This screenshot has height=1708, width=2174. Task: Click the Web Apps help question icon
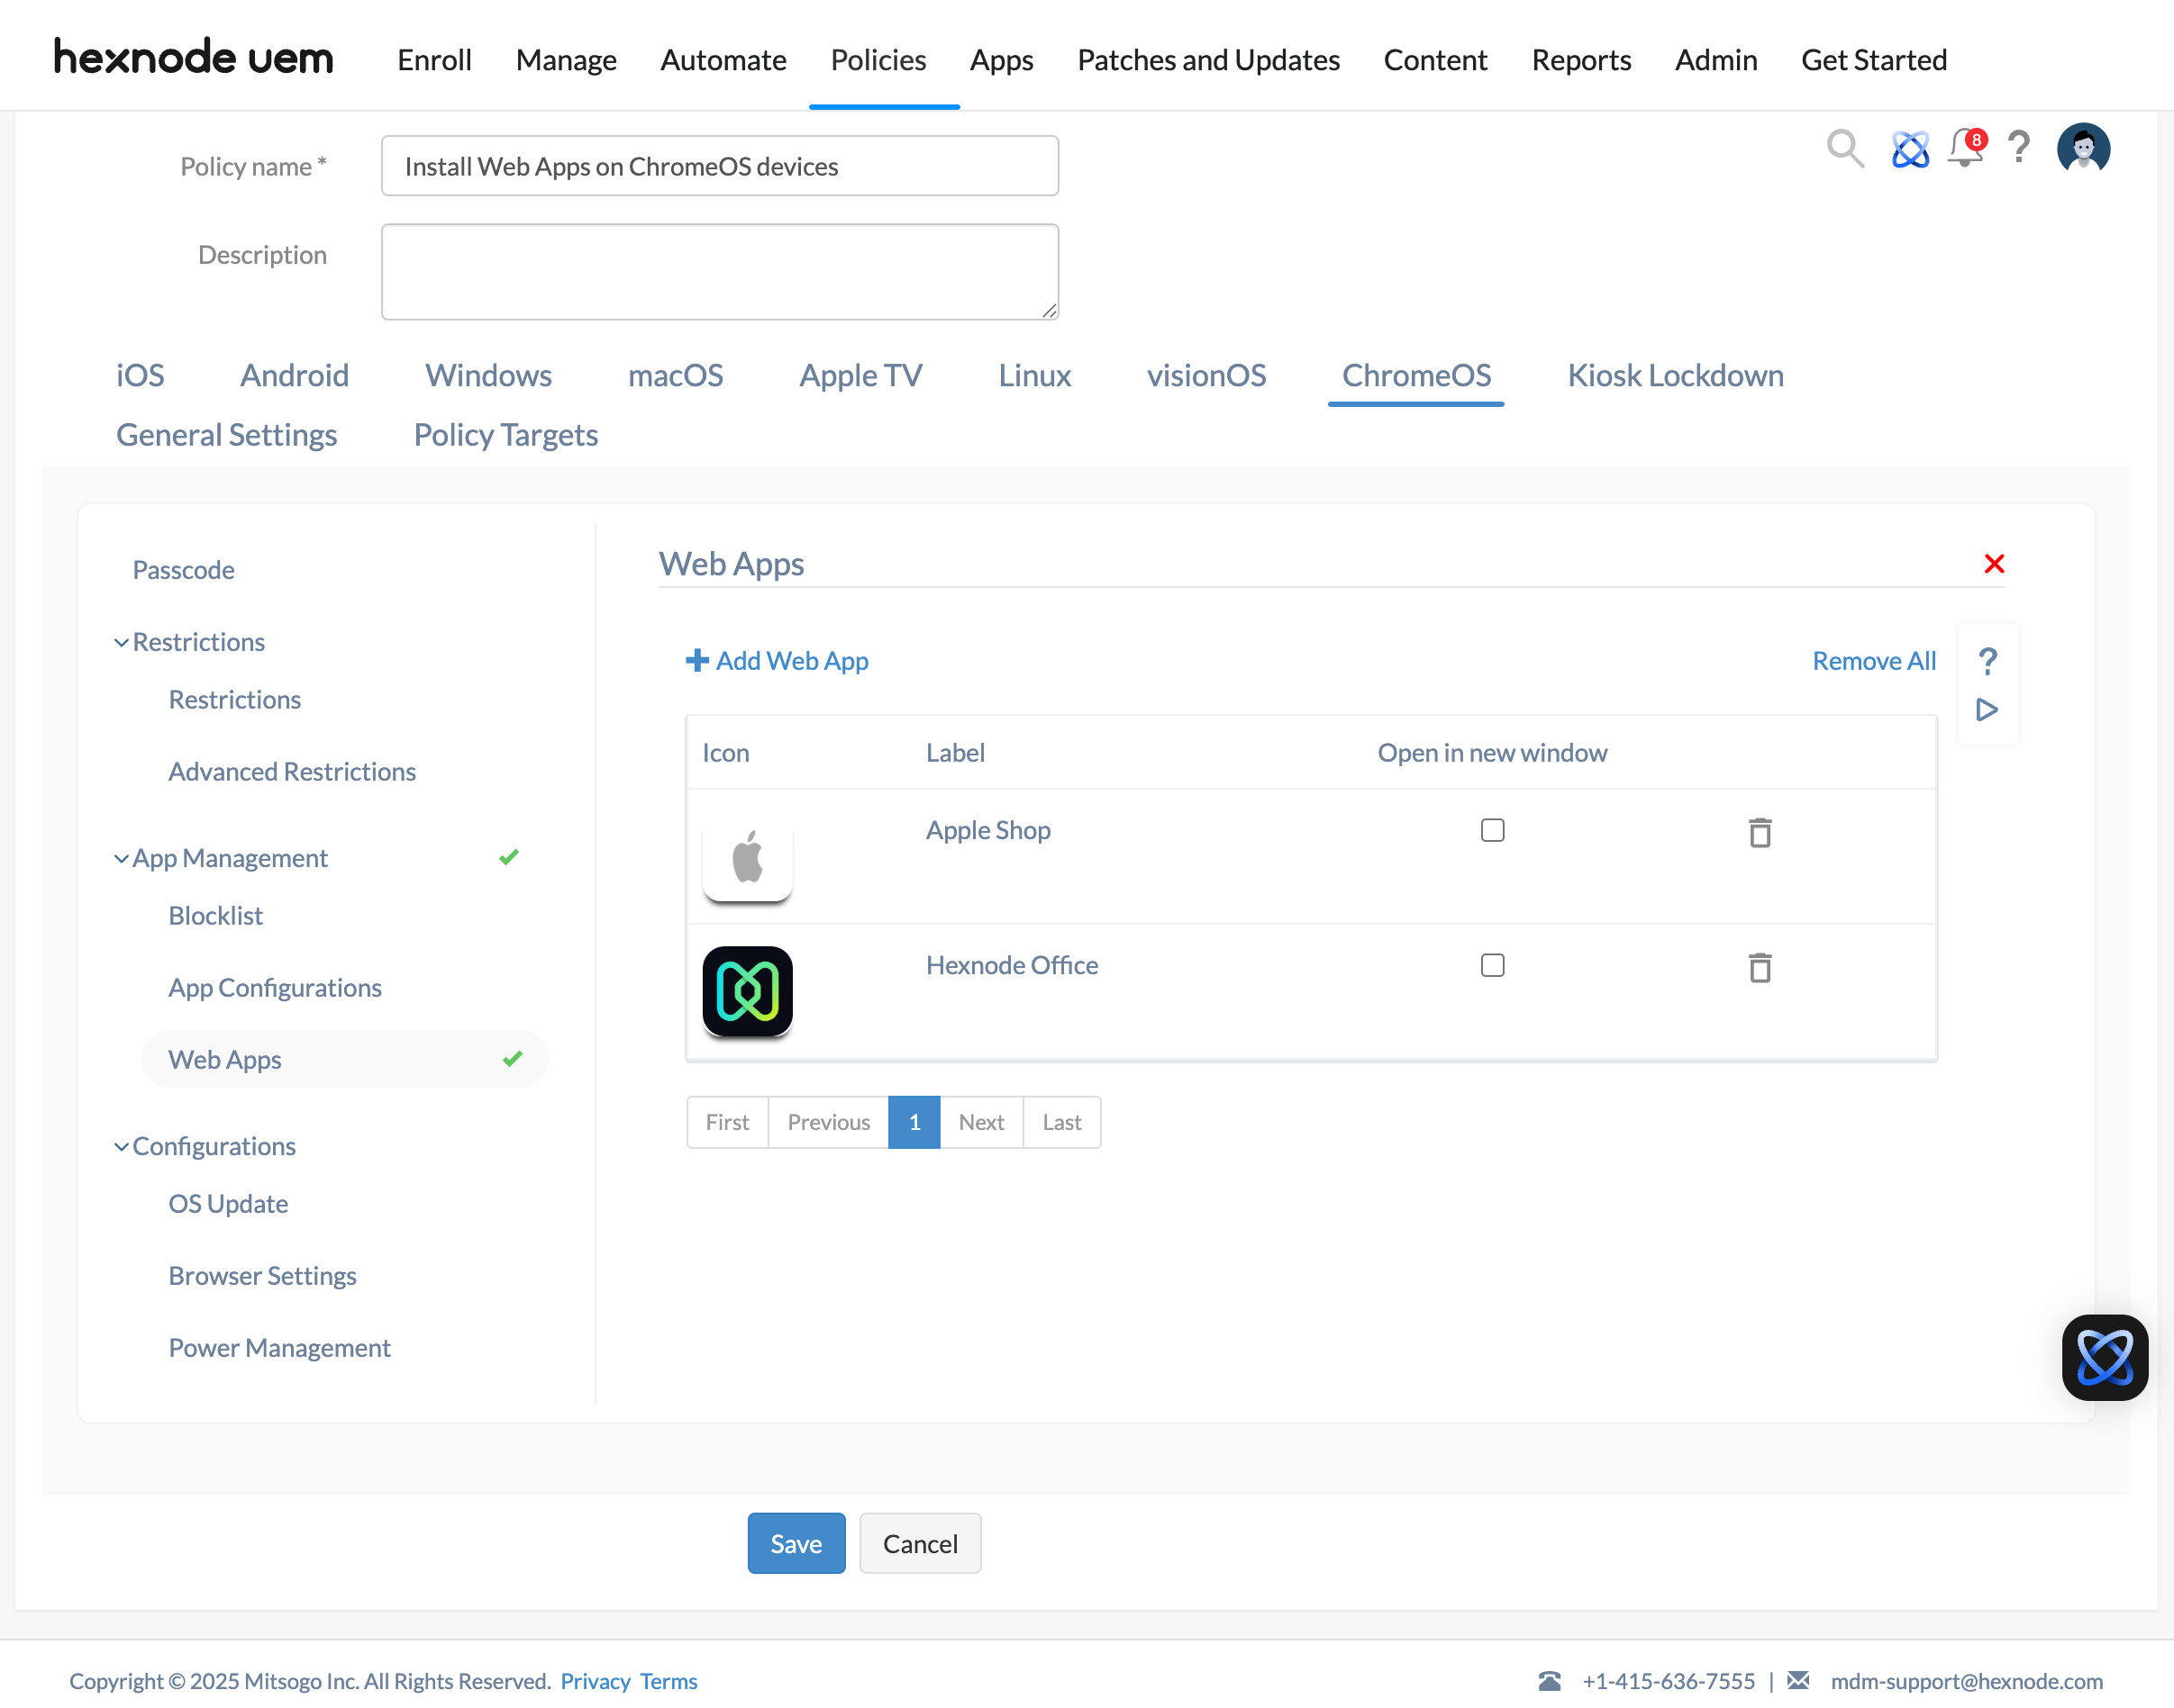pos(1987,660)
